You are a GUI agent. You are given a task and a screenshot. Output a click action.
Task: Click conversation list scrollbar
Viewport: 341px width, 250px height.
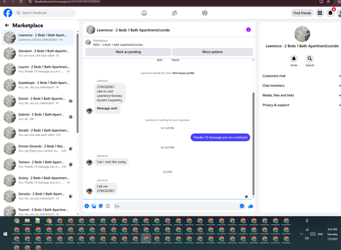(78, 83)
